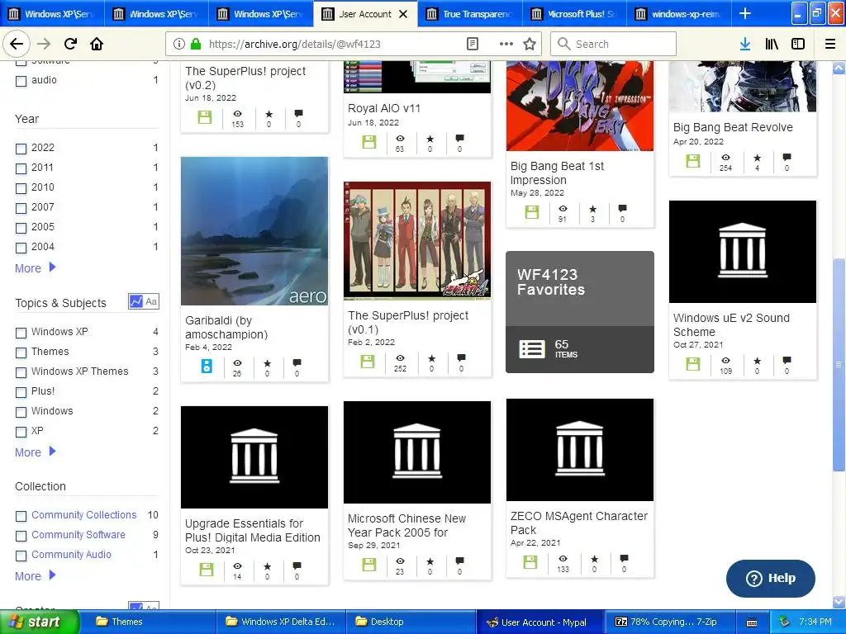Toggle the sidebar view icon
846x634 pixels.
point(798,44)
